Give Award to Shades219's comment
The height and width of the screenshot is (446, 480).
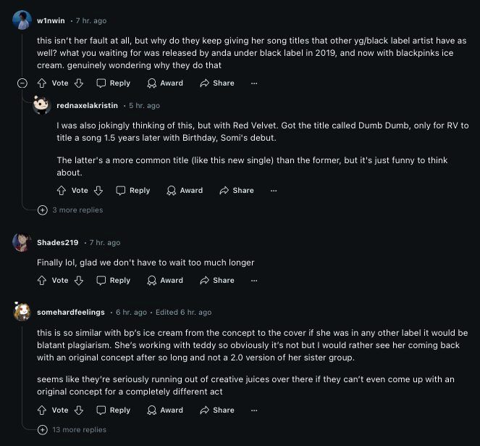pos(165,281)
